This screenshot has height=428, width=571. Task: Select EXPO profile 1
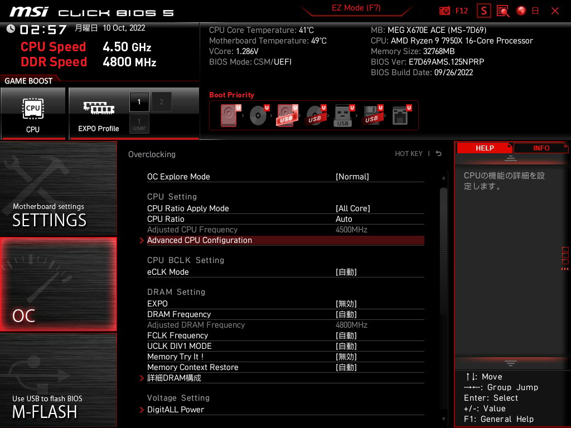click(x=139, y=102)
